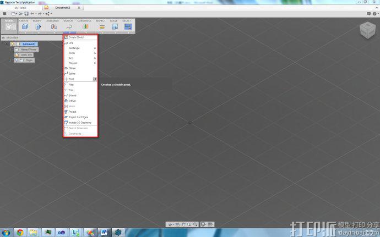Image resolution: width=380 pixels, height=237 pixels.
Task: Click the add-to-toolbar icon beside Point
Action: tap(95, 79)
